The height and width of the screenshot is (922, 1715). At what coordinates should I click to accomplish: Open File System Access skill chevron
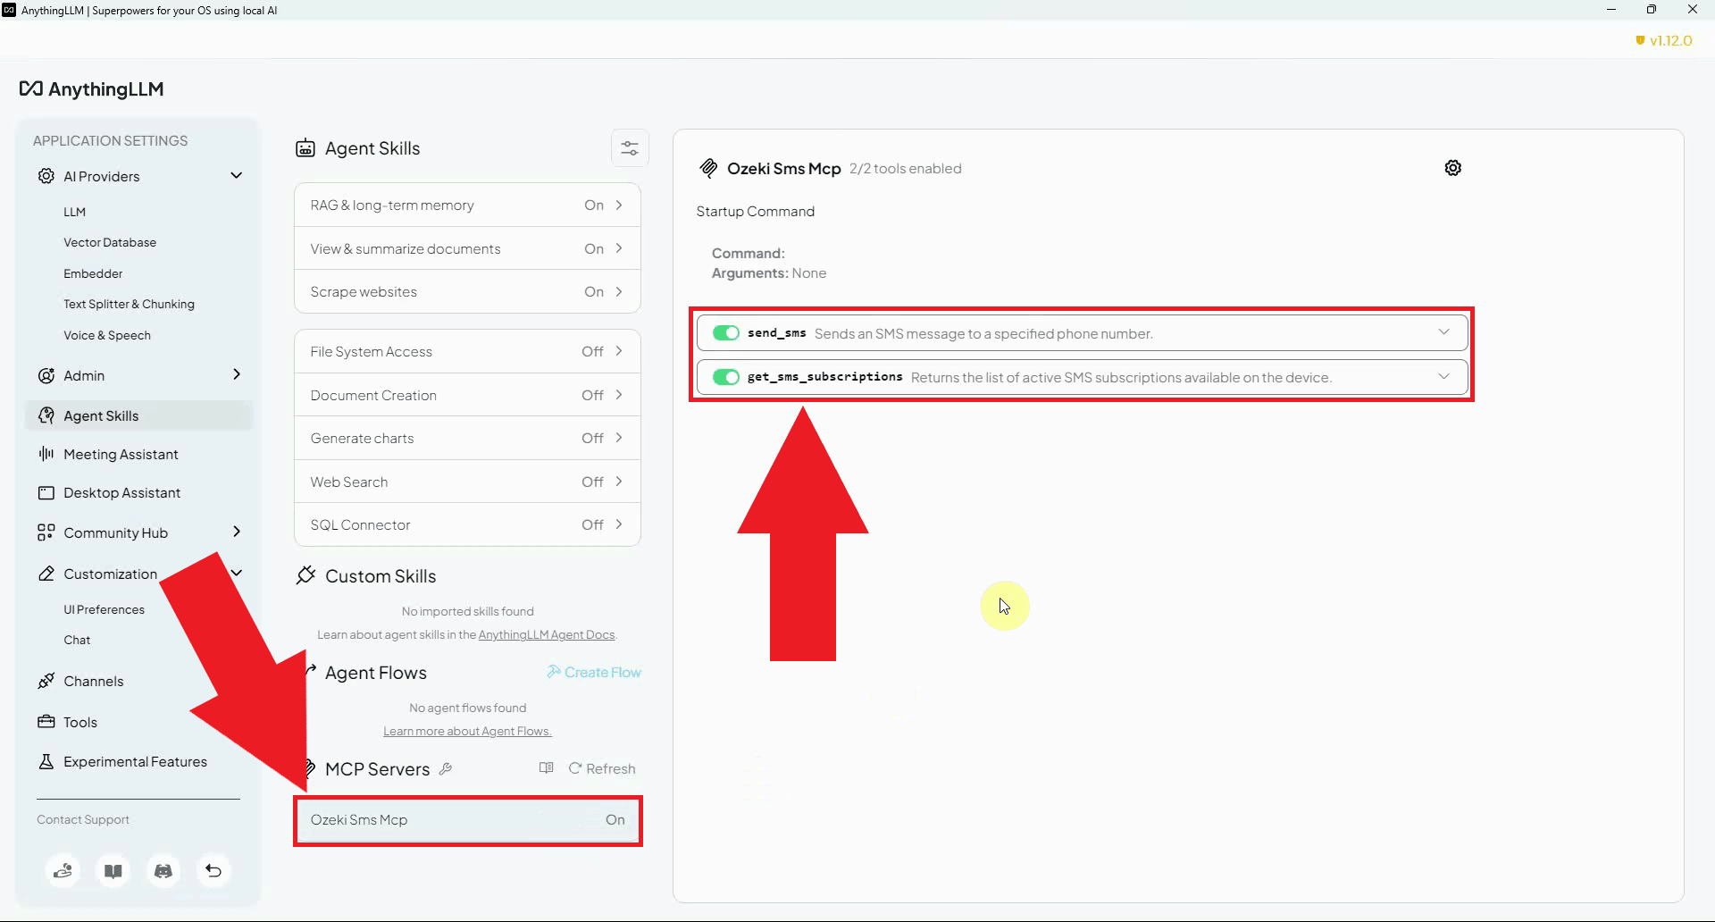pyautogui.click(x=619, y=351)
